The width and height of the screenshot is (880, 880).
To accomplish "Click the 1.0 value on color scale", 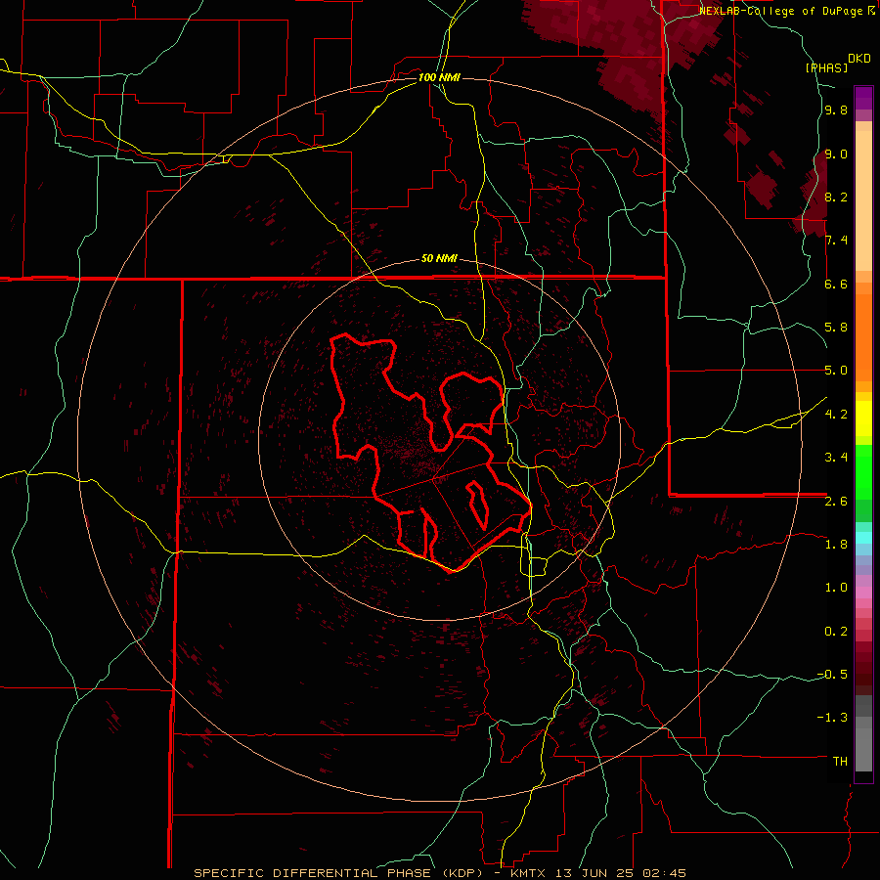I will (836, 588).
